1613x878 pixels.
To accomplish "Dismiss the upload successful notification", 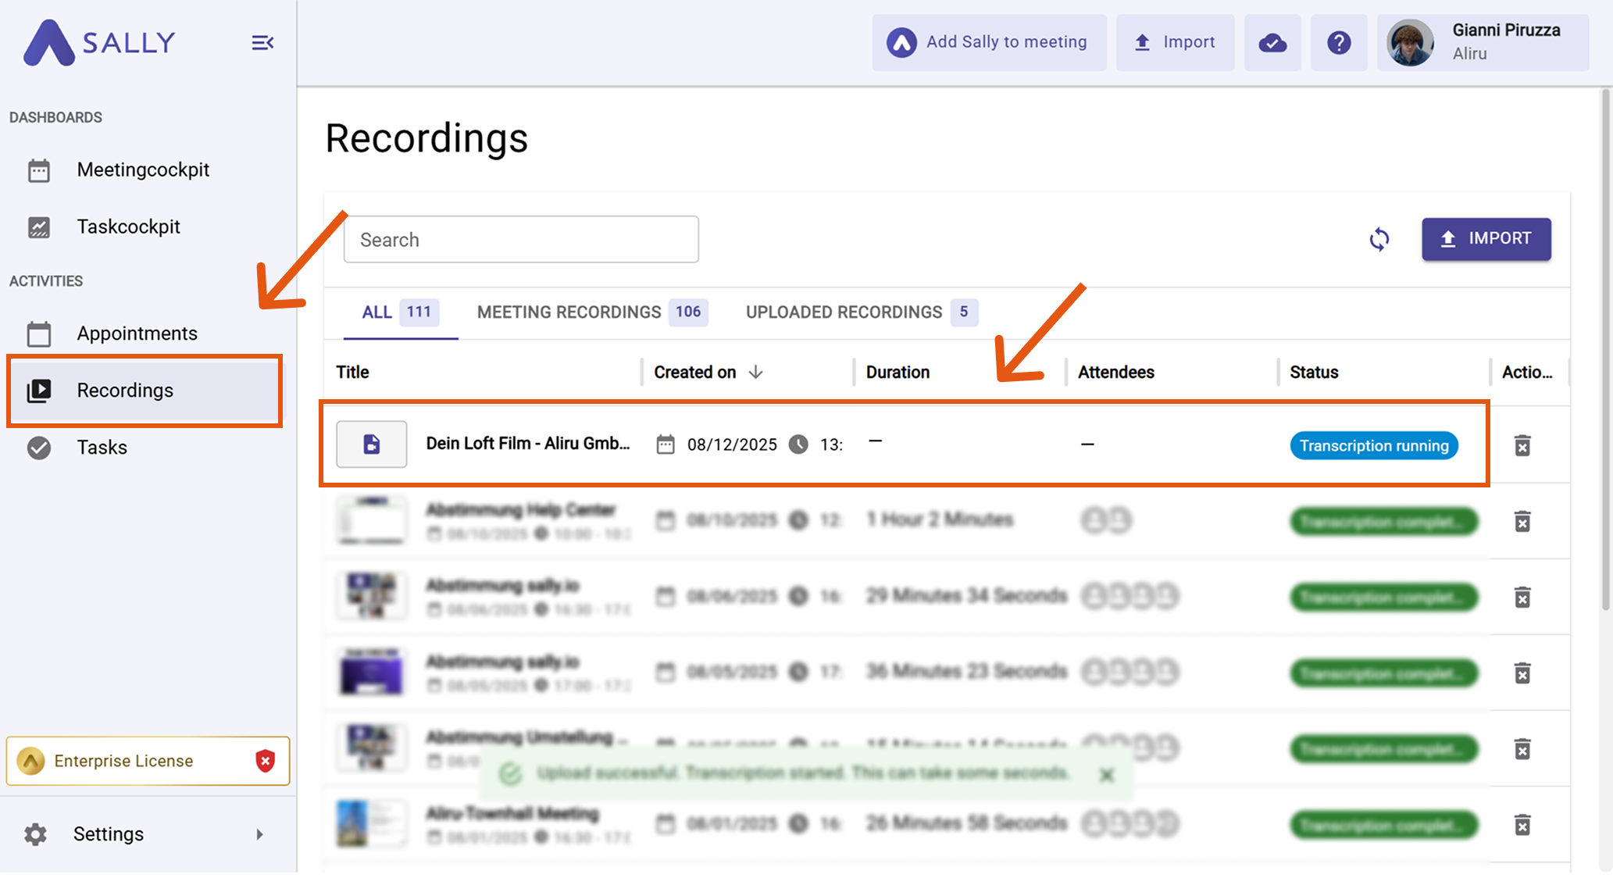I will coord(1106,775).
